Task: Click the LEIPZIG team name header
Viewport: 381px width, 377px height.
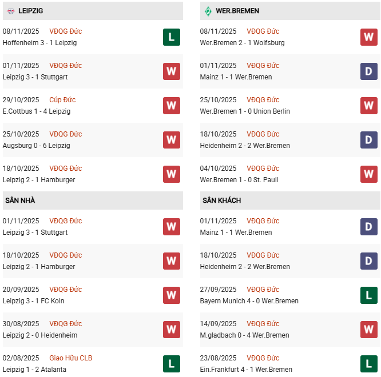Action: 30,11
